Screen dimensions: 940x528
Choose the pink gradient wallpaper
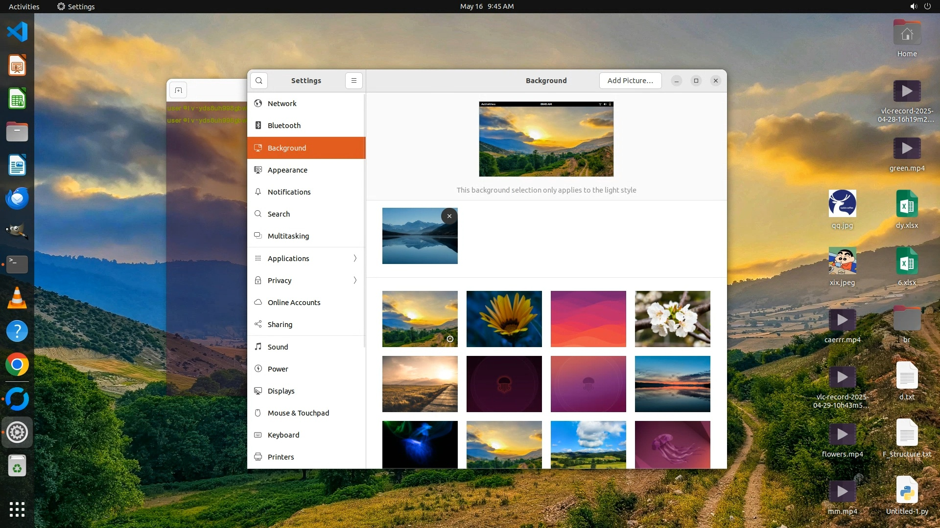tap(588, 319)
